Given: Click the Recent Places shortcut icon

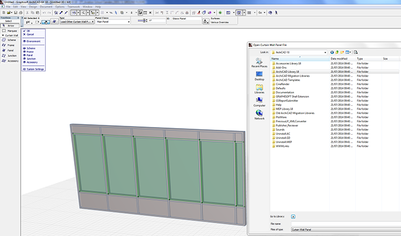Looking at the screenshot, I should [x=260, y=62].
